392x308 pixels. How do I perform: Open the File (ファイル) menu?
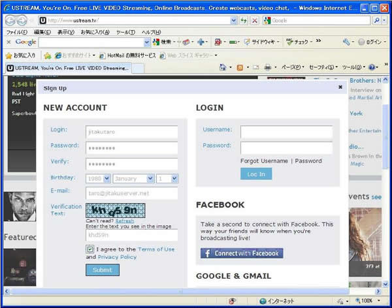click(x=17, y=32)
